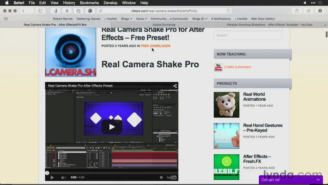Select the Real Camera Shake Pro tab
This screenshot has height=185, width=328.
[x=55, y=25]
